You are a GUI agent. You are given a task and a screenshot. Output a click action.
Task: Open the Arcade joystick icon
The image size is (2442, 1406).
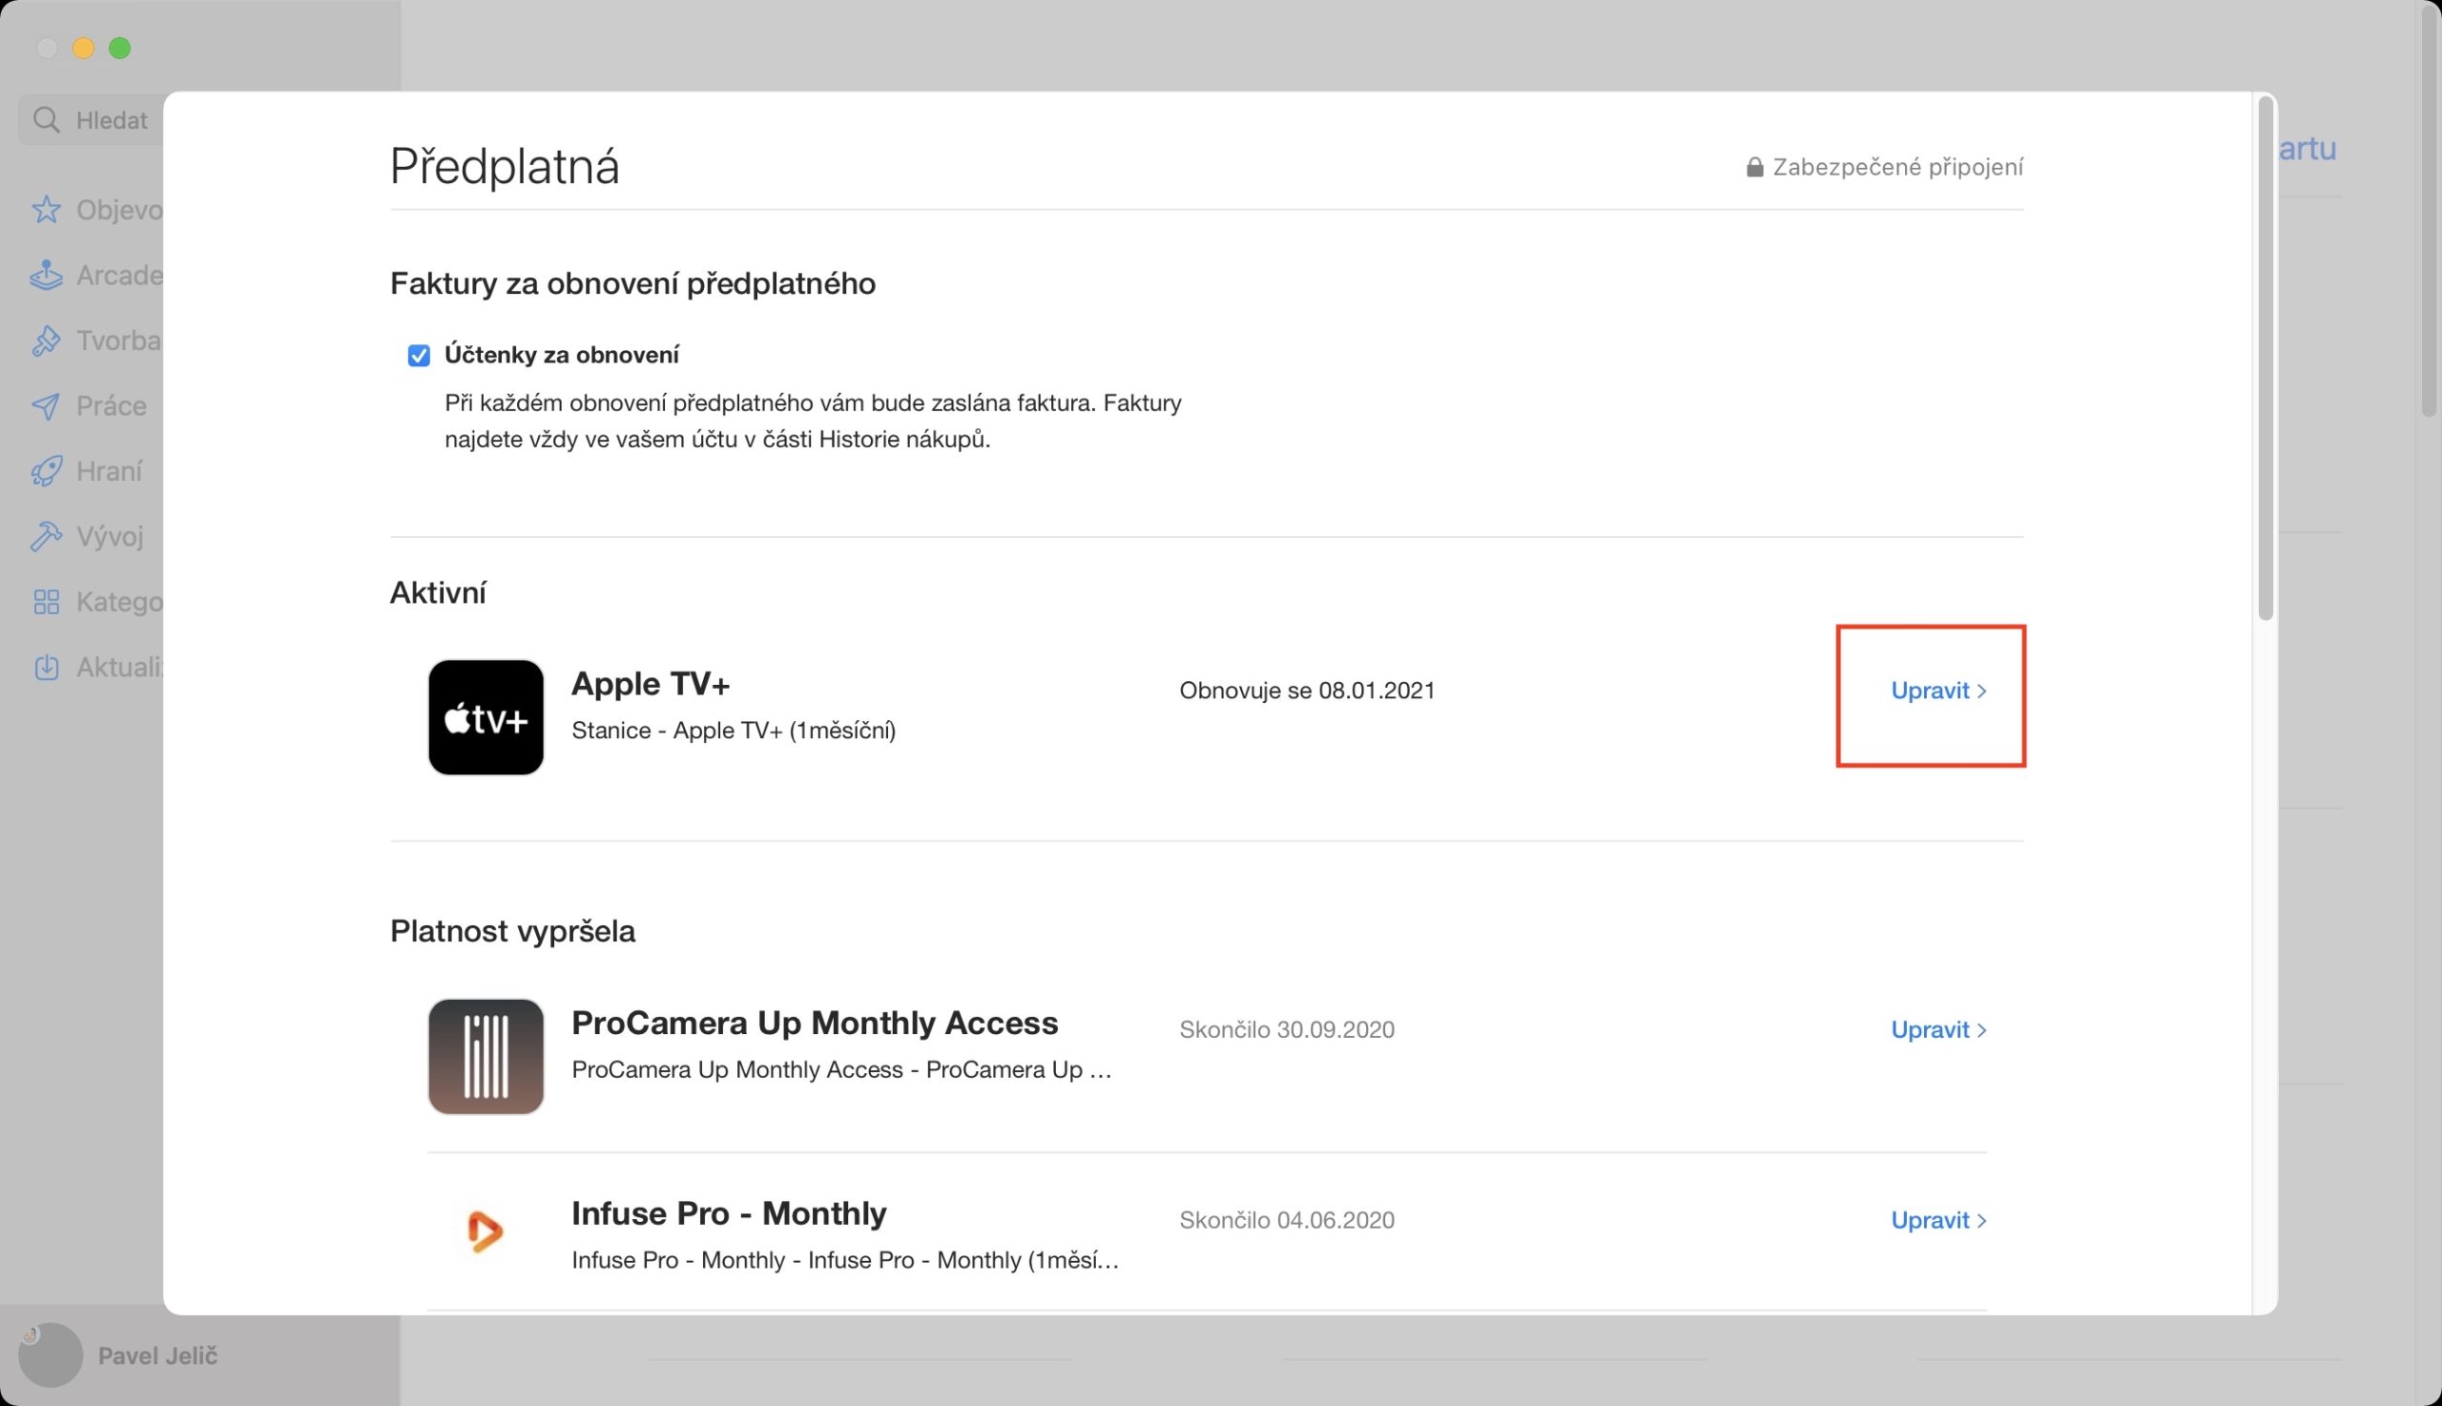[47, 276]
